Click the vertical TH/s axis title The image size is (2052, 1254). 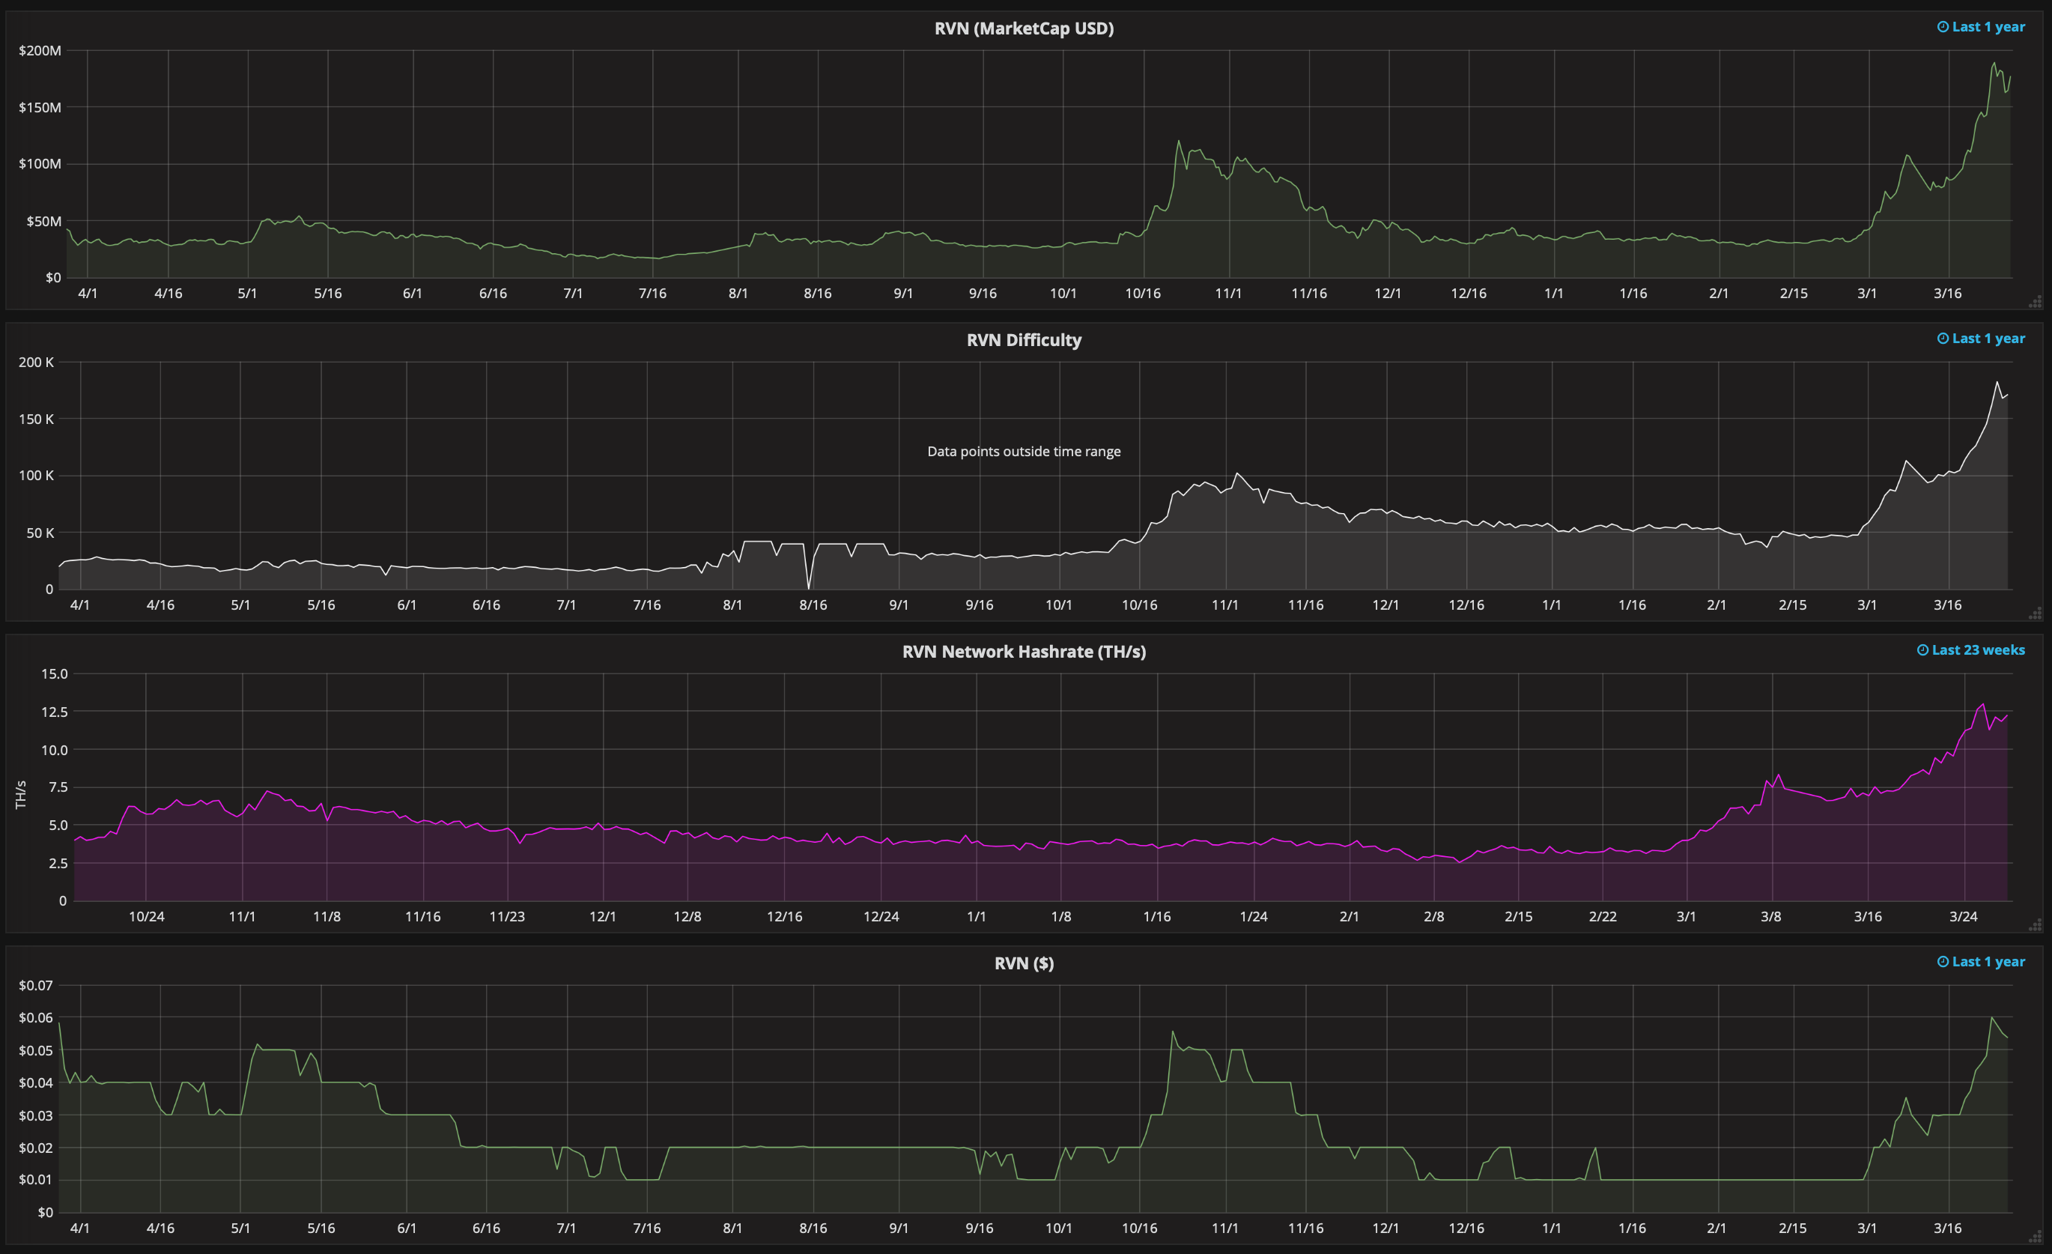pyautogui.click(x=21, y=794)
